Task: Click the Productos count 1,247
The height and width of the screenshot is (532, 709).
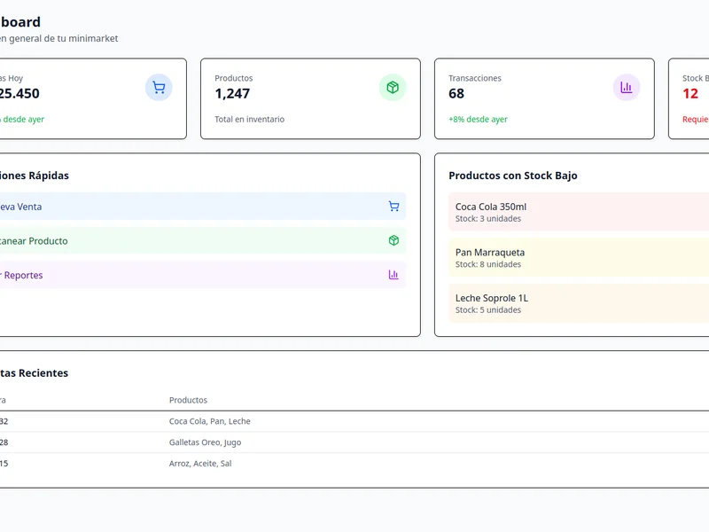Action: [x=232, y=94]
